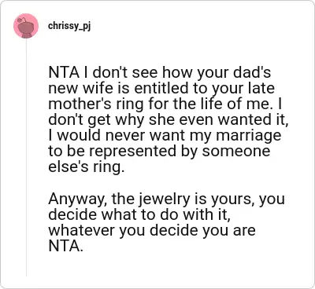Screen dimensions: 315x289
Task: Collapse the comment using the vertical thread line
Action: 26,157
